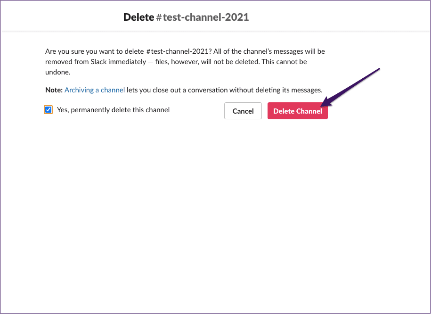The width and height of the screenshot is (431, 314).
Task: Click the bold "Note:" label
Action: (x=54, y=90)
